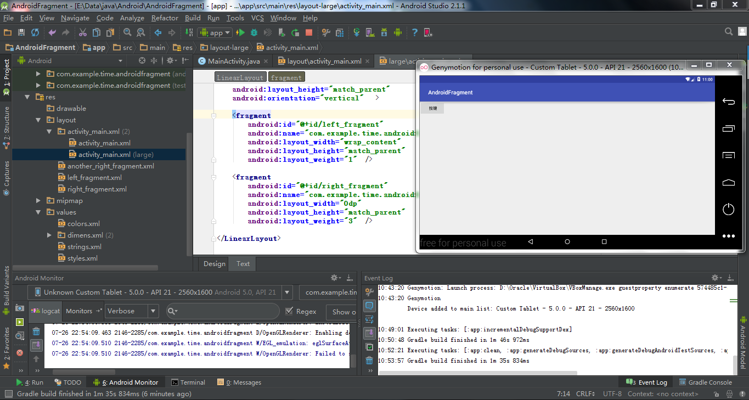The image size is (749, 400).
Task: Click the Save All toolbar icon
Action: click(x=21, y=33)
